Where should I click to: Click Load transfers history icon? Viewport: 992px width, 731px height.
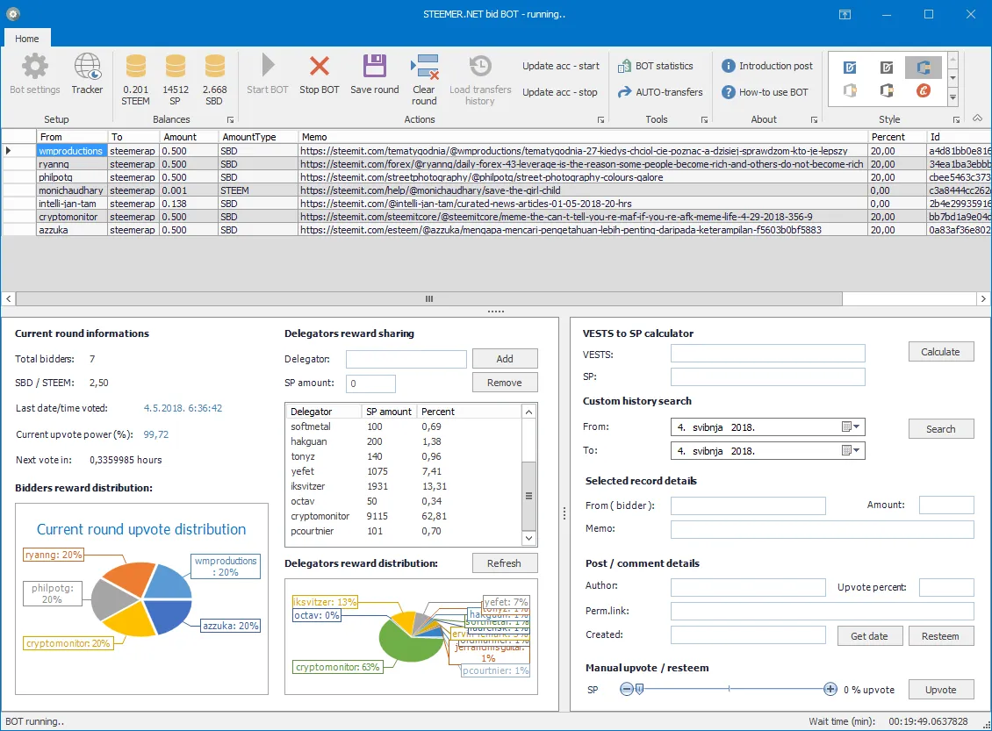click(x=480, y=67)
